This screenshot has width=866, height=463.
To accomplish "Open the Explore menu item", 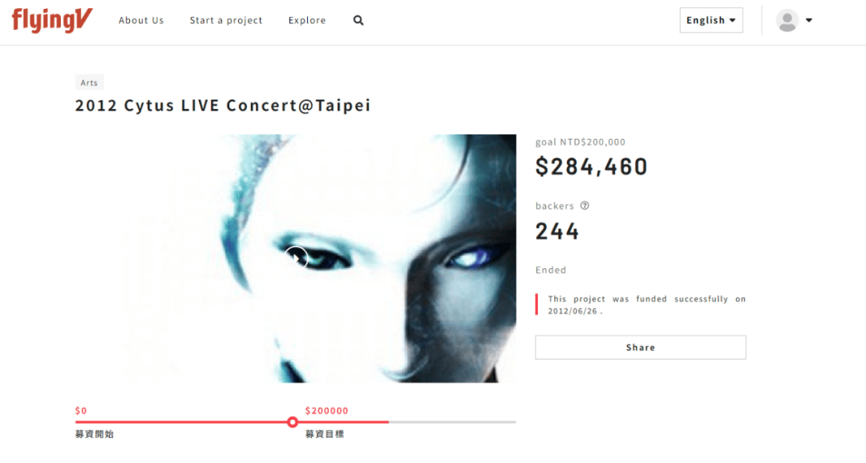I will pyautogui.click(x=307, y=20).
